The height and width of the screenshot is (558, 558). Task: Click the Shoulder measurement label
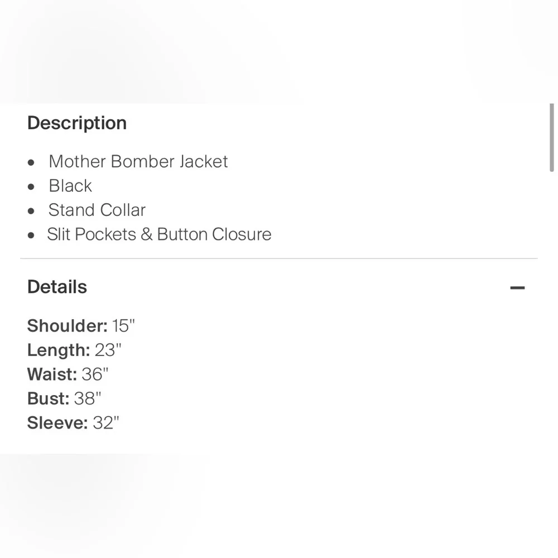[x=67, y=326]
